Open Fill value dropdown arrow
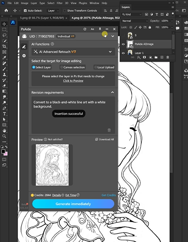188x242 pixels. point(172,27)
